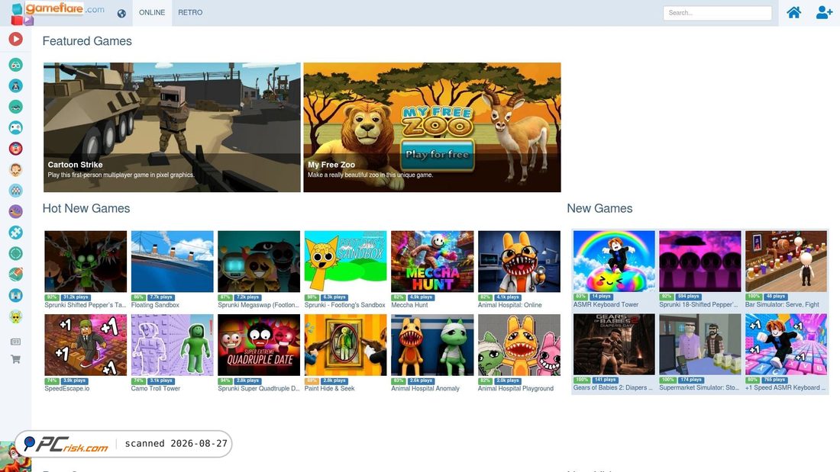
Task: Click the red play button sidebar icon
Action: pos(15,39)
